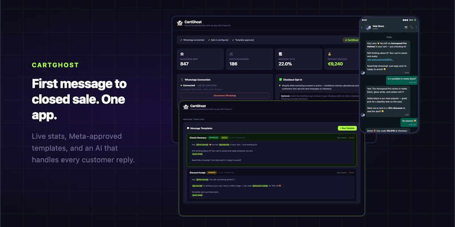Viewport: 455px width, 227px height.
Task: Tap the back arrow in the phone chat
Action: [362, 27]
